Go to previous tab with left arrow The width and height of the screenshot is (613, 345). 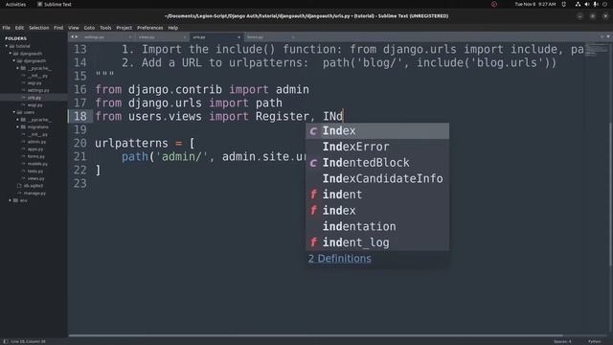pyautogui.click(x=72, y=36)
